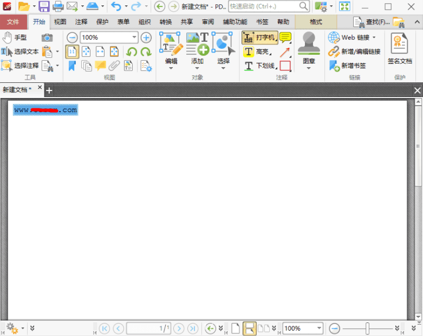The width and height of the screenshot is (423, 336).
Task: Click the sticky note comment icon
Action: point(285,37)
